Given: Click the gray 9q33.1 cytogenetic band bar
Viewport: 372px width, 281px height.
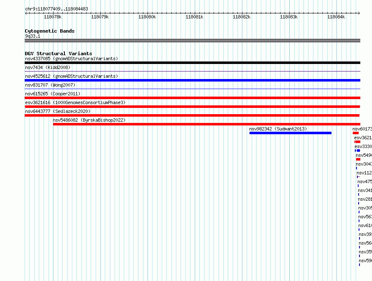Looking at the screenshot, I should pos(192,41).
